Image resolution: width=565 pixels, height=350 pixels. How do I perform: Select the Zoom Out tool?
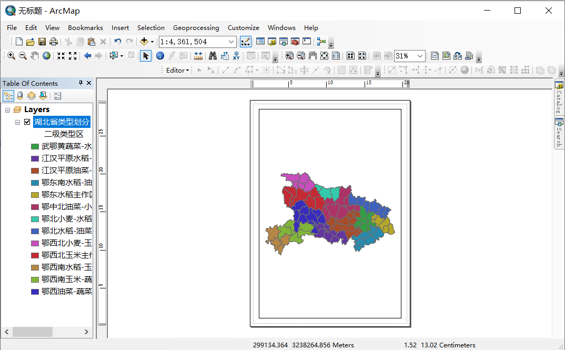click(x=23, y=55)
